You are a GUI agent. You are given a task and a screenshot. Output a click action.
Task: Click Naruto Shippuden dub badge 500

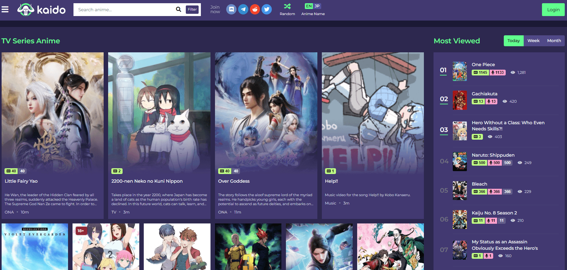494,163
